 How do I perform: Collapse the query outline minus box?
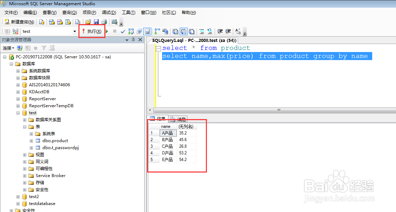point(158,49)
